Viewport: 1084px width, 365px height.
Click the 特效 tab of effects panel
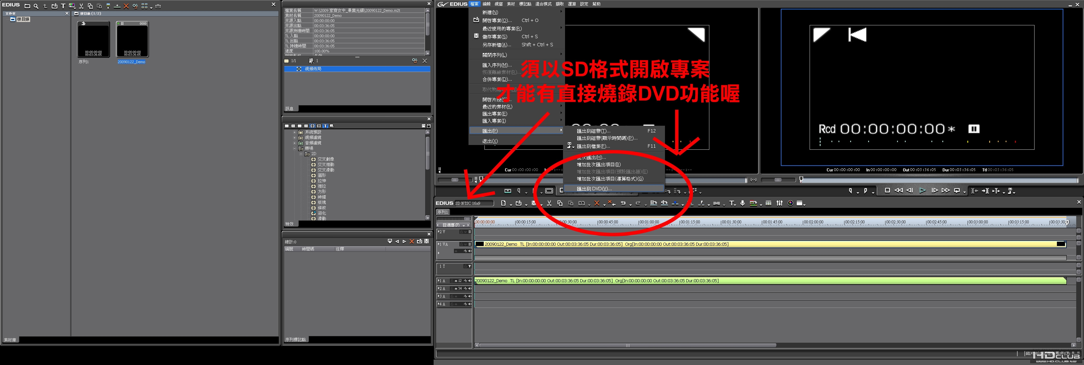click(x=290, y=224)
